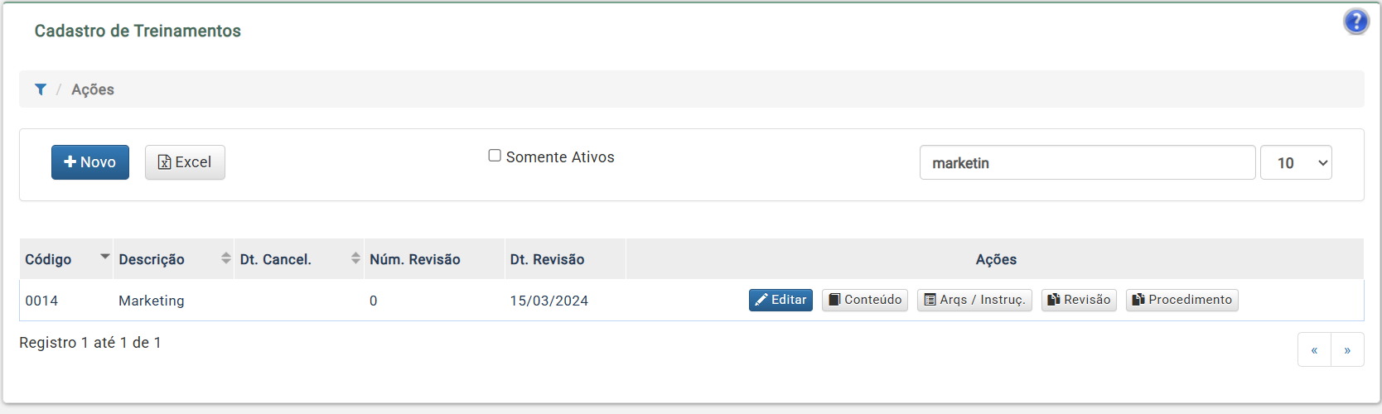Screen dimensions: 1382x414
Task: Sort by Código column arrow
Action: tap(105, 257)
